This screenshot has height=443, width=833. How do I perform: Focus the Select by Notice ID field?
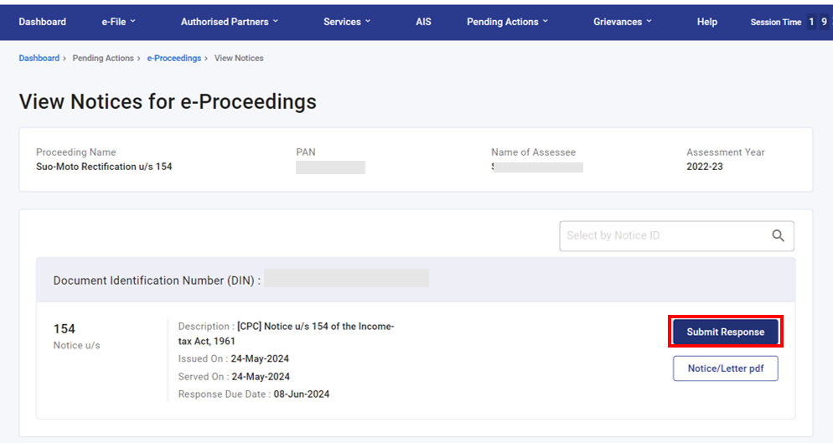pos(662,236)
